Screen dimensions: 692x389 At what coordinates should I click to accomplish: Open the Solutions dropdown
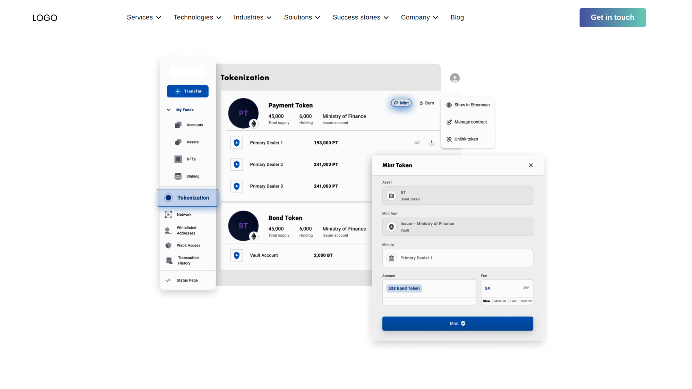pos(302,17)
